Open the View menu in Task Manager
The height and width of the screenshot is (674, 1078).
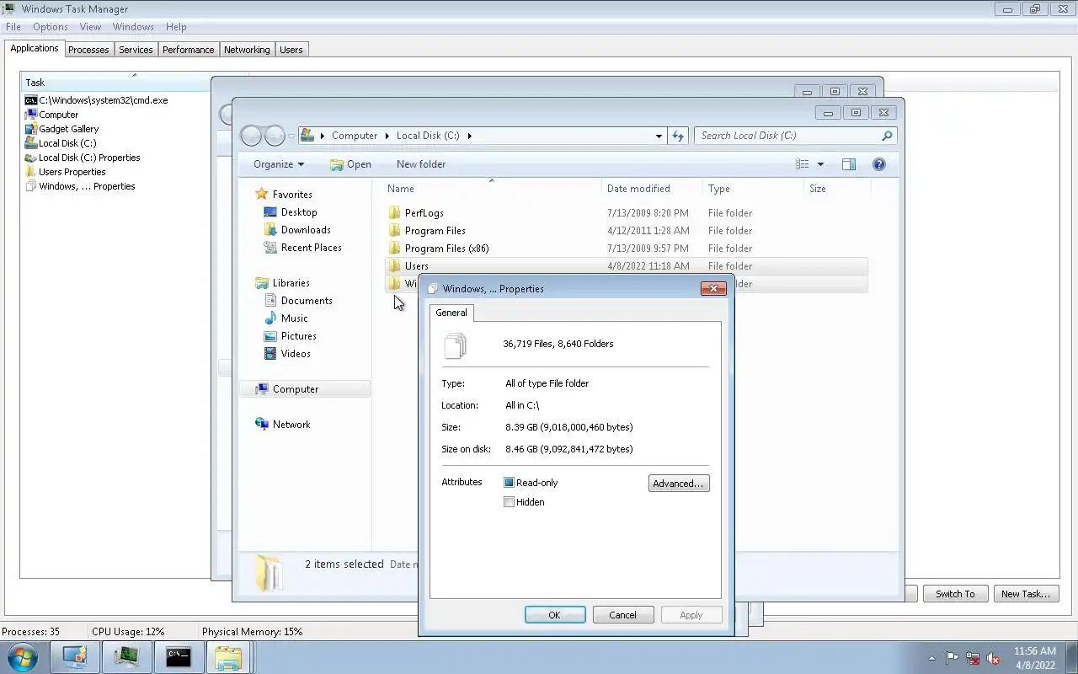[x=90, y=27]
